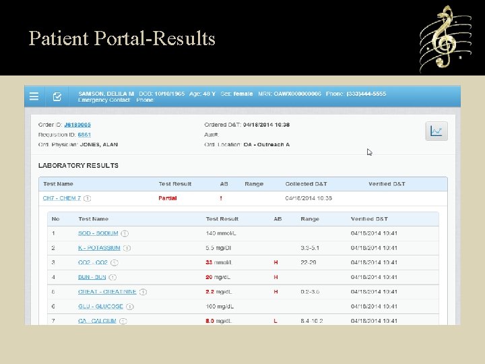Click info icon beside CA - CALCIUM

(x=123, y=322)
